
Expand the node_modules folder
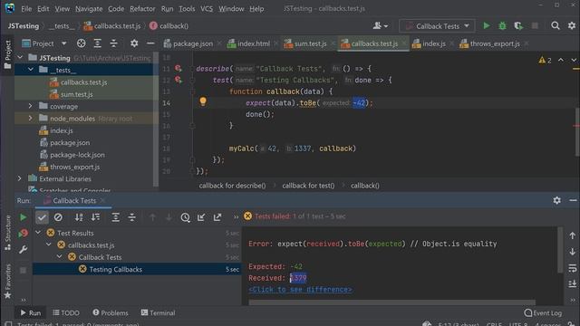pos(31,119)
